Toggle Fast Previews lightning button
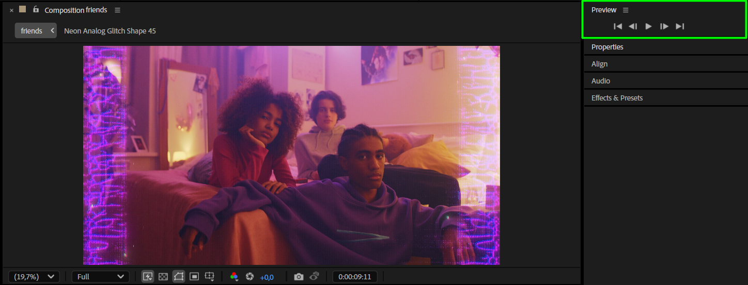 coord(148,277)
